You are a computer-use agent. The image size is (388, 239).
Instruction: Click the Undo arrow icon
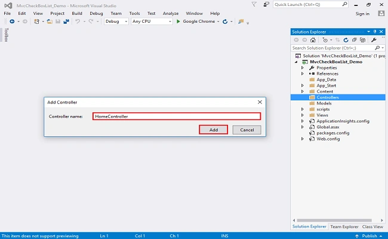point(78,22)
